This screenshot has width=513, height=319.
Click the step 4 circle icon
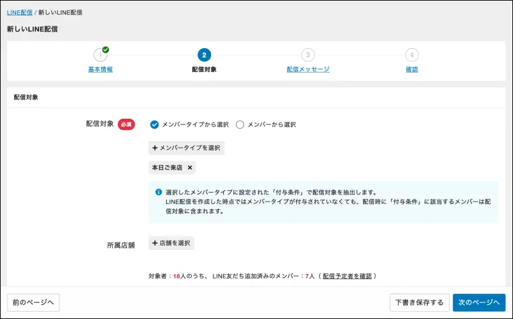point(412,55)
